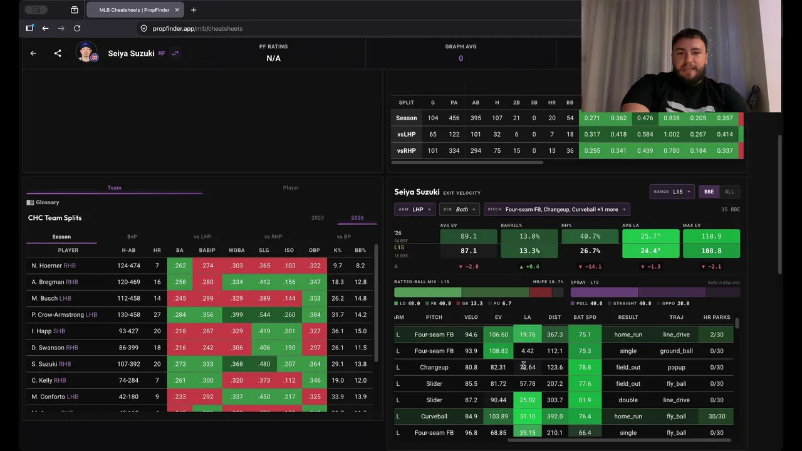Sort the batted-ball table by EV column
Image resolution: width=802 pixels, height=451 pixels.
[x=498, y=317]
